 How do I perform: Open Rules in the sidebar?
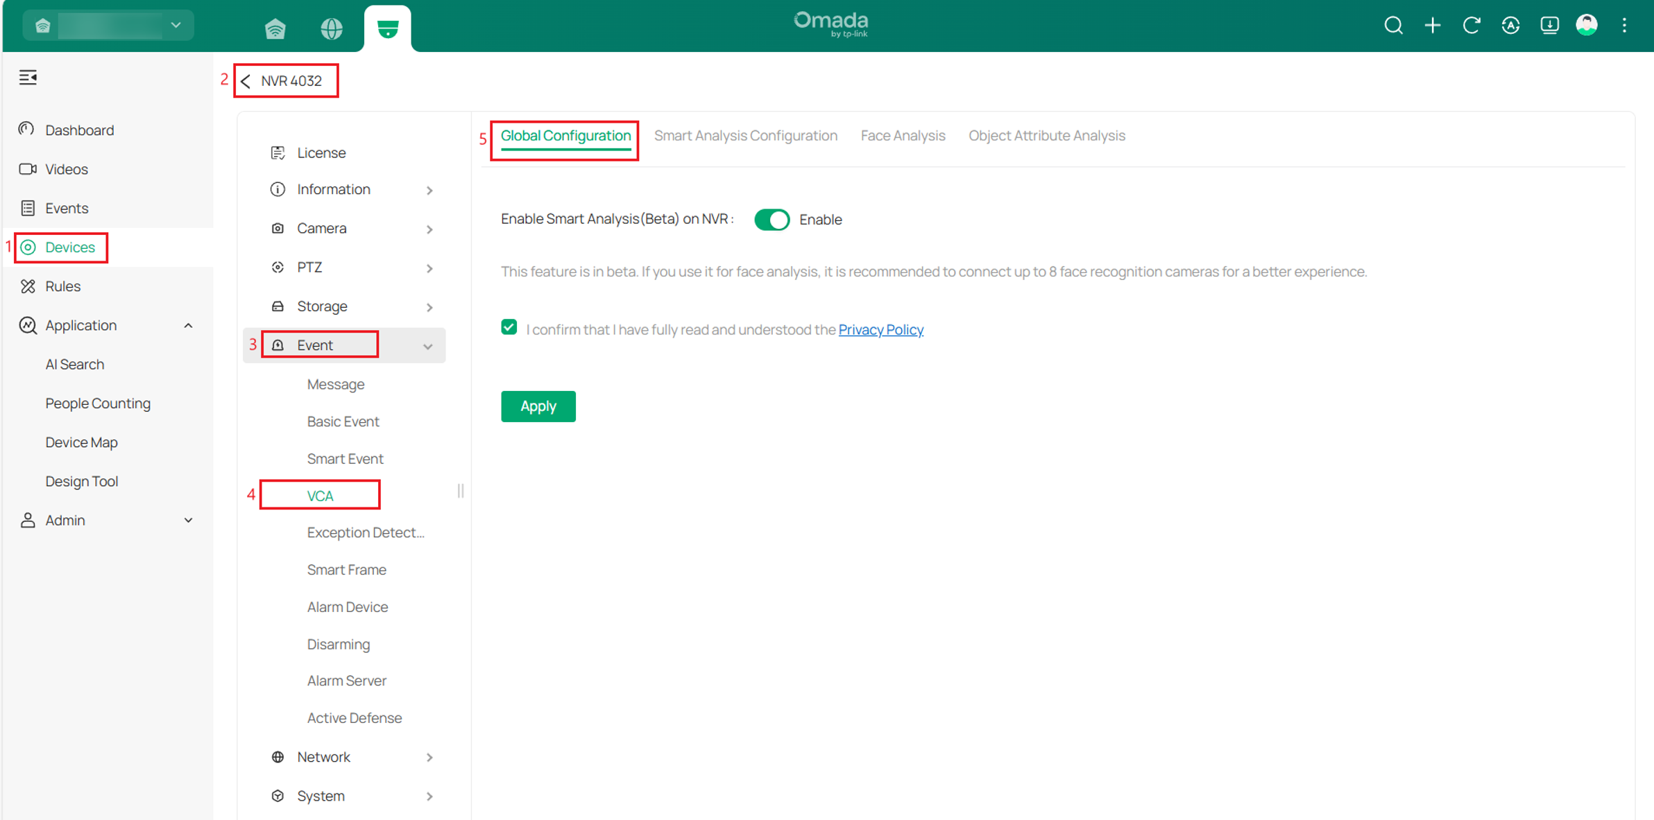click(x=62, y=286)
